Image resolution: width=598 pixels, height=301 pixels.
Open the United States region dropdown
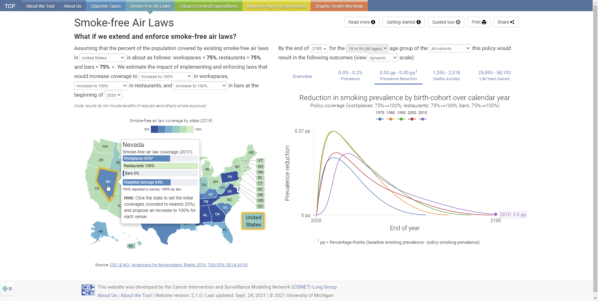click(x=102, y=58)
